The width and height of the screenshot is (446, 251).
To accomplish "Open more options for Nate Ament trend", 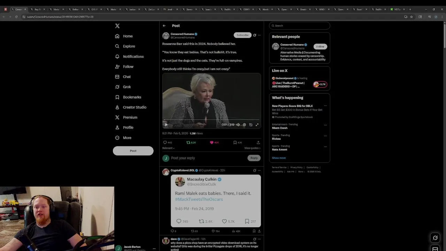I will [x=325, y=146].
